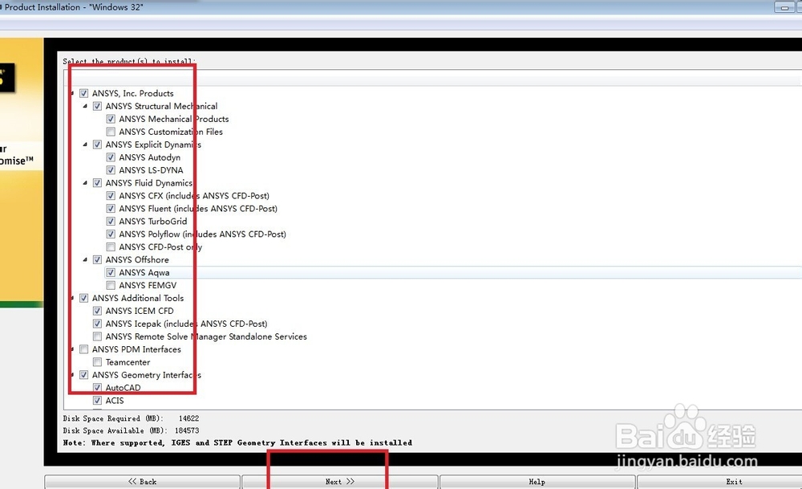Enable ANSYS FEMGV checkbox

111,285
